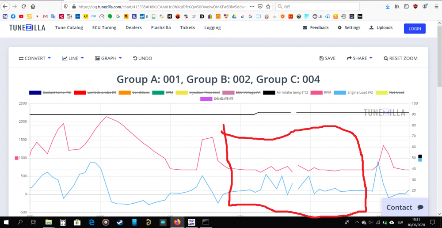The image size is (442, 228).
Task: Toggle OR-ID-PT-FT series in legend
Action: coord(217,99)
